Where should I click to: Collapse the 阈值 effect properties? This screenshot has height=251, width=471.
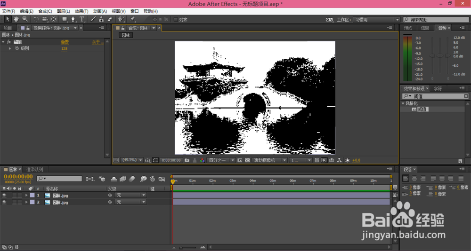(x=3, y=42)
